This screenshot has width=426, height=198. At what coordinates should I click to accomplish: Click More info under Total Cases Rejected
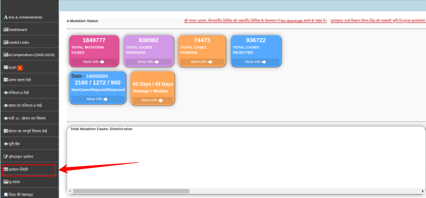click(256, 62)
